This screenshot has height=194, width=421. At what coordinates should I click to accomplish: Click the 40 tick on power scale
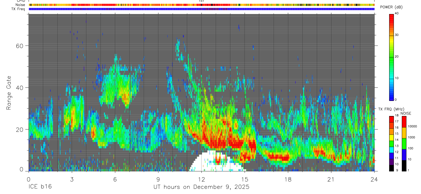point(397,13)
